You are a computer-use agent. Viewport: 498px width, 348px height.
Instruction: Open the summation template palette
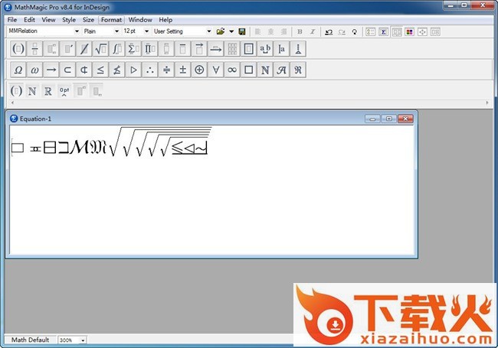tap(134, 49)
